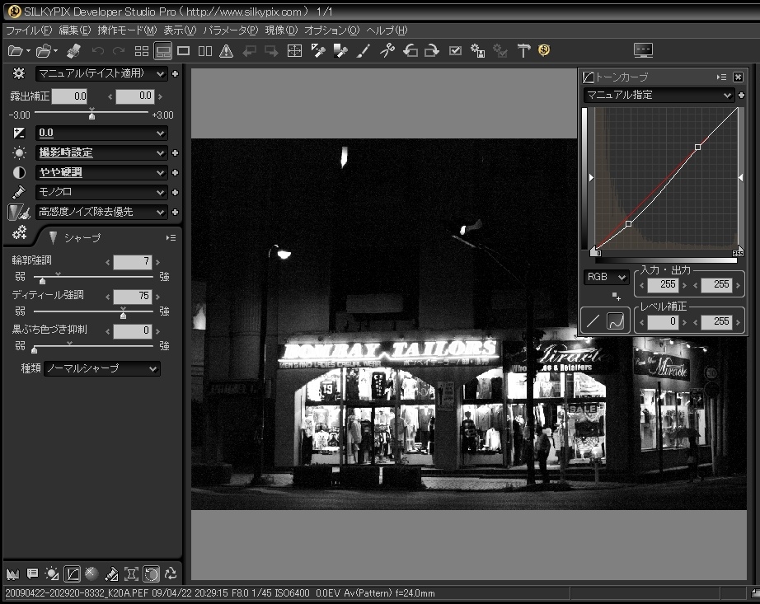
Task: Toggle the straight line curve mode
Action: click(x=593, y=321)
